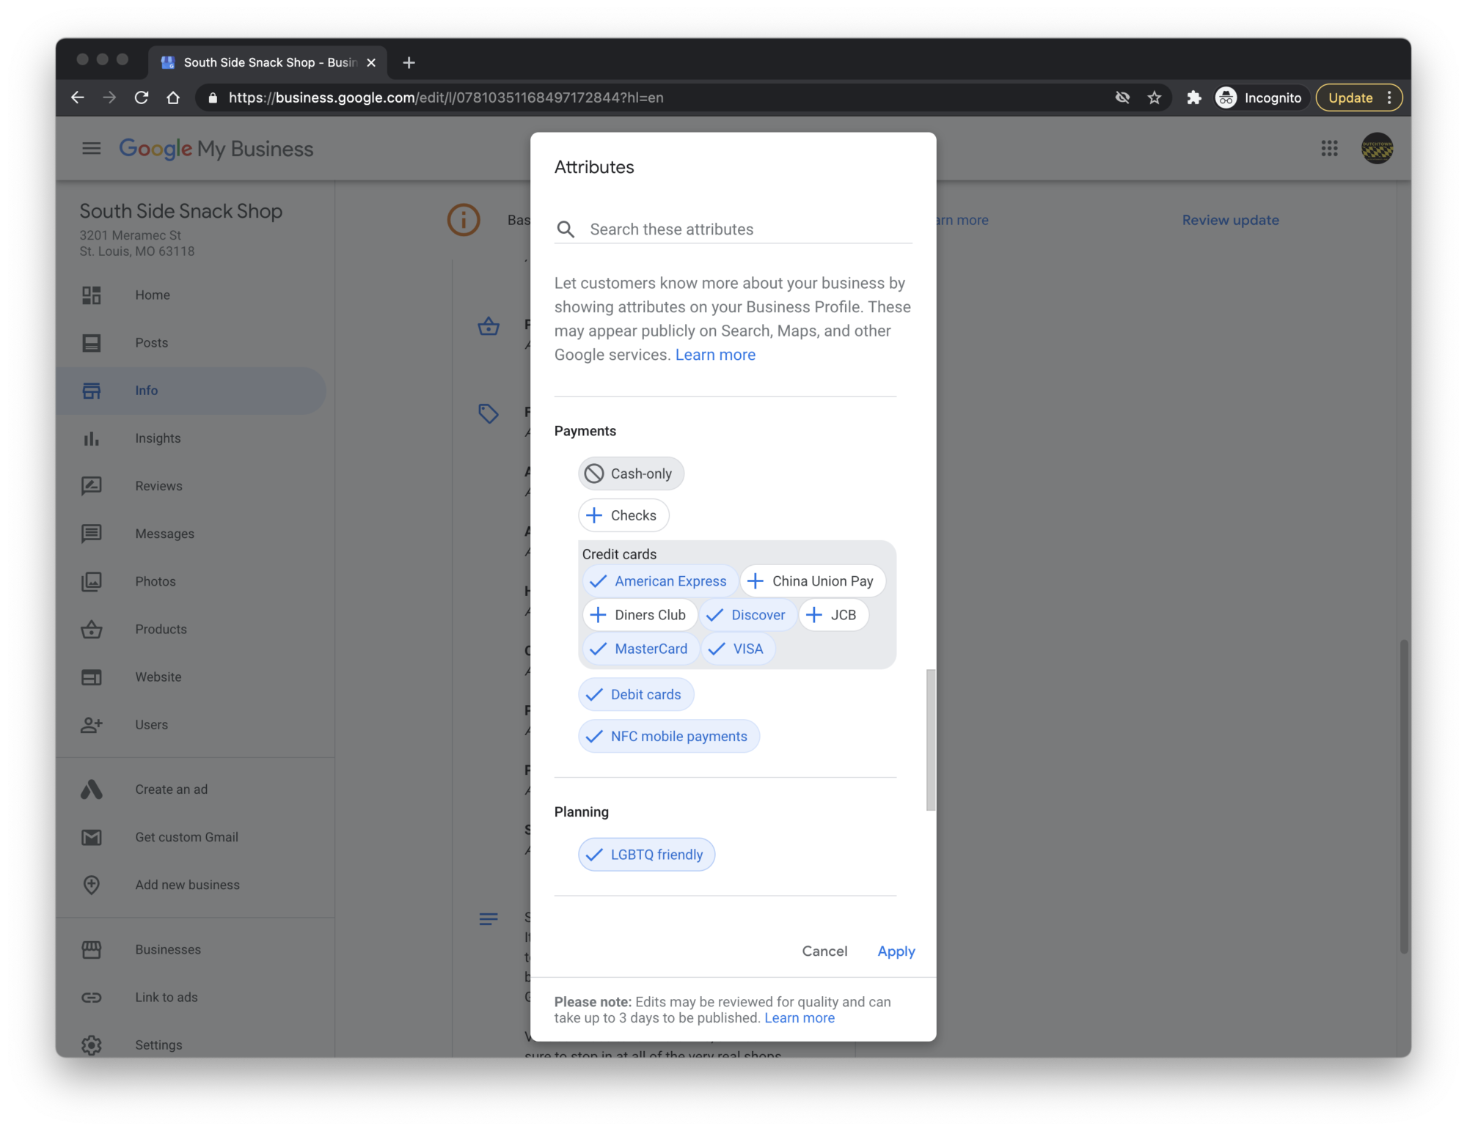Click the Attributes dialog scrollbar
Screen dimensions: 1467x1131
coord(930,740)
